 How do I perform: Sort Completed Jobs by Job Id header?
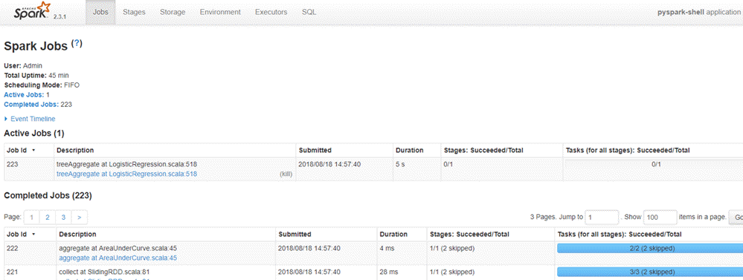[x=21, y=234]
